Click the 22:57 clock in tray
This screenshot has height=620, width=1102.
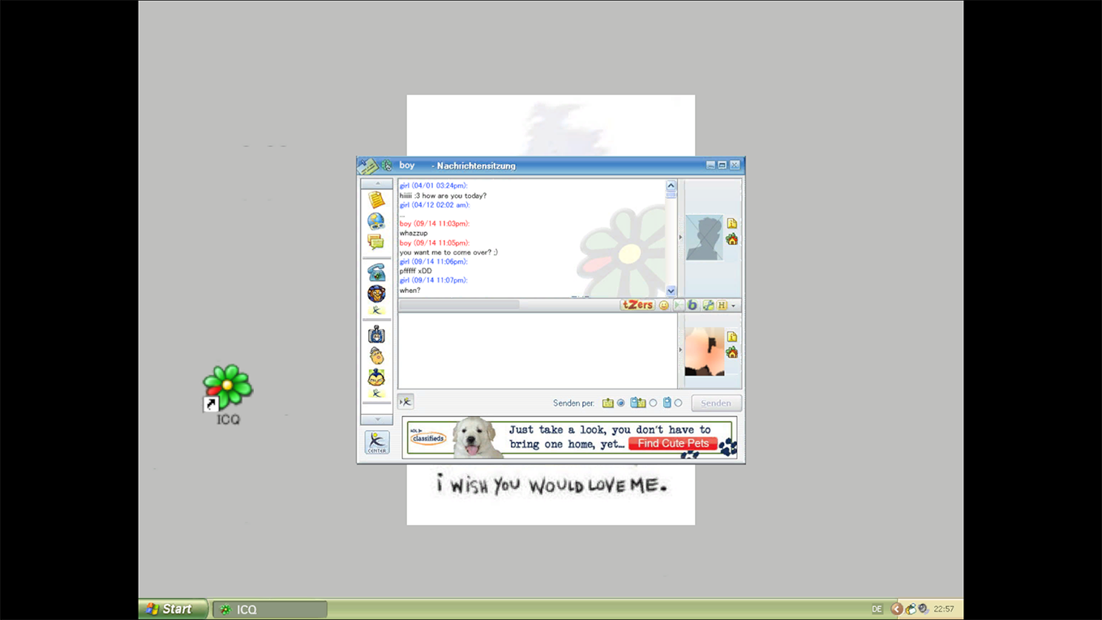944,609
